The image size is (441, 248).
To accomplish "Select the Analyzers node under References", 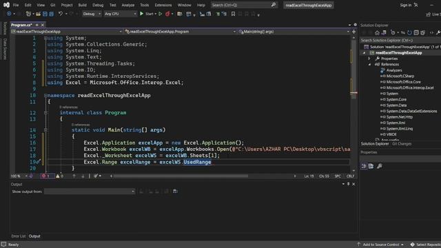I will click(393, 70).
